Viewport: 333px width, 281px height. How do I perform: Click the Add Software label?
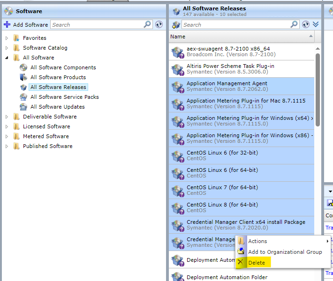[x=30, y=25]
